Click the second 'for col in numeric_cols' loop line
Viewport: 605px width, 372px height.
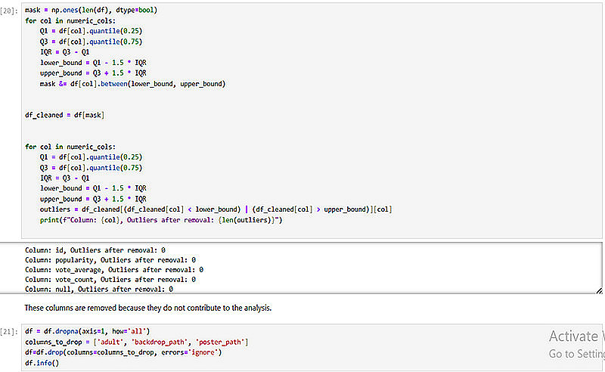point(70,147)
